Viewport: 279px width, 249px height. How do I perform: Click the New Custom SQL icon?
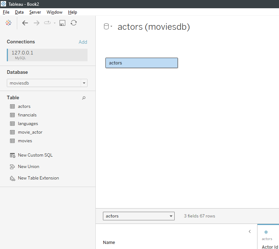13,155
